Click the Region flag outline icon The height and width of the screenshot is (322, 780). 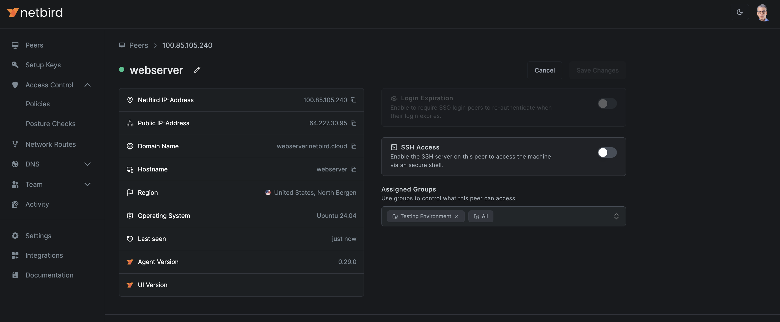[130, 193]
